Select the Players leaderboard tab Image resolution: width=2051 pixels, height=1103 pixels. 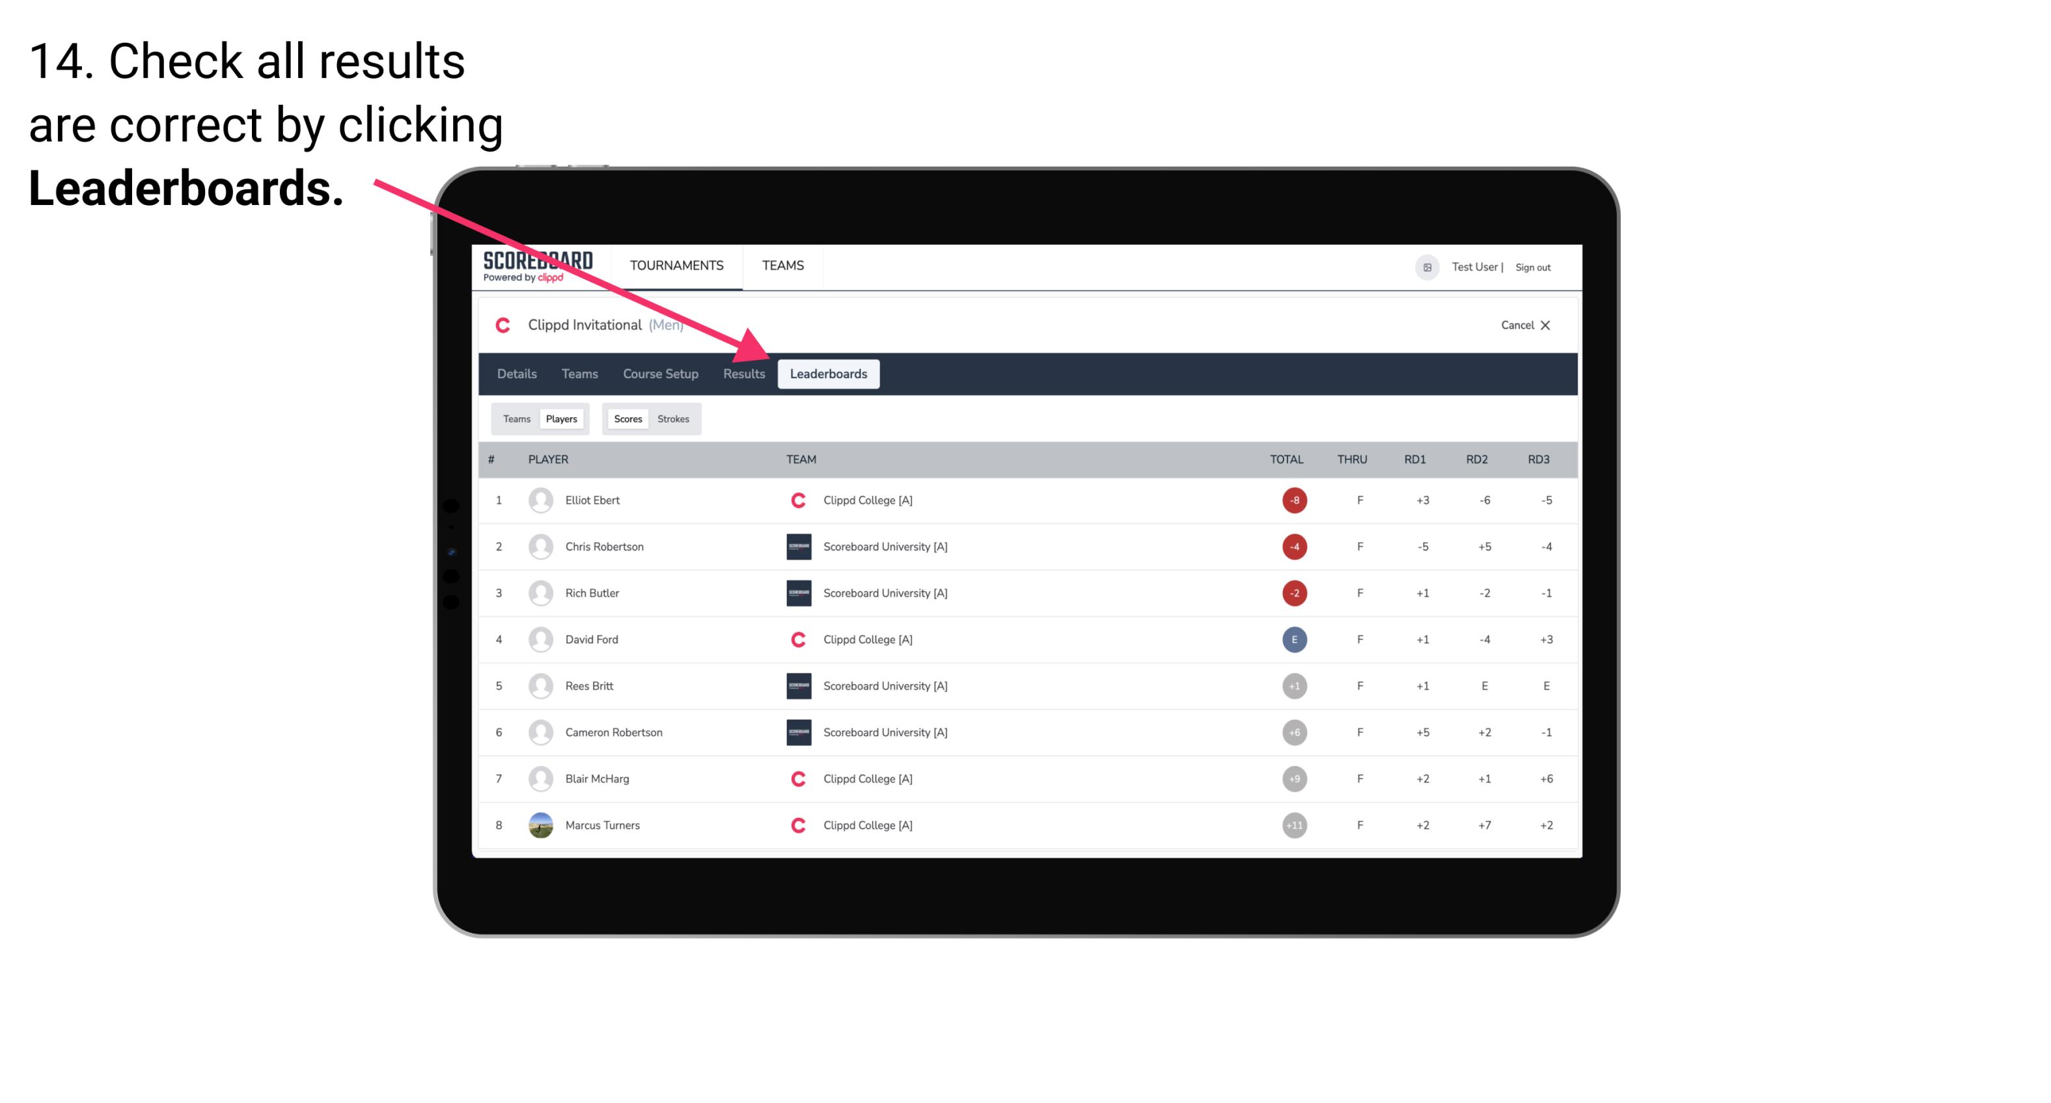(562, 418)
